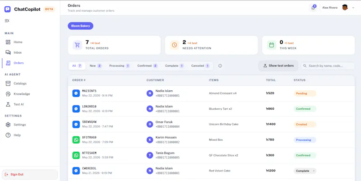Click the info icon beside status tabs
Viewport: 361px width, 181px height.
[x=220, y=66]
